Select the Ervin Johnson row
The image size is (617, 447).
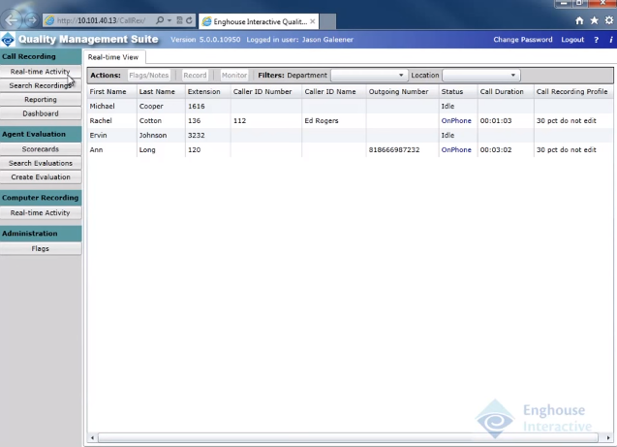[351, 135]
